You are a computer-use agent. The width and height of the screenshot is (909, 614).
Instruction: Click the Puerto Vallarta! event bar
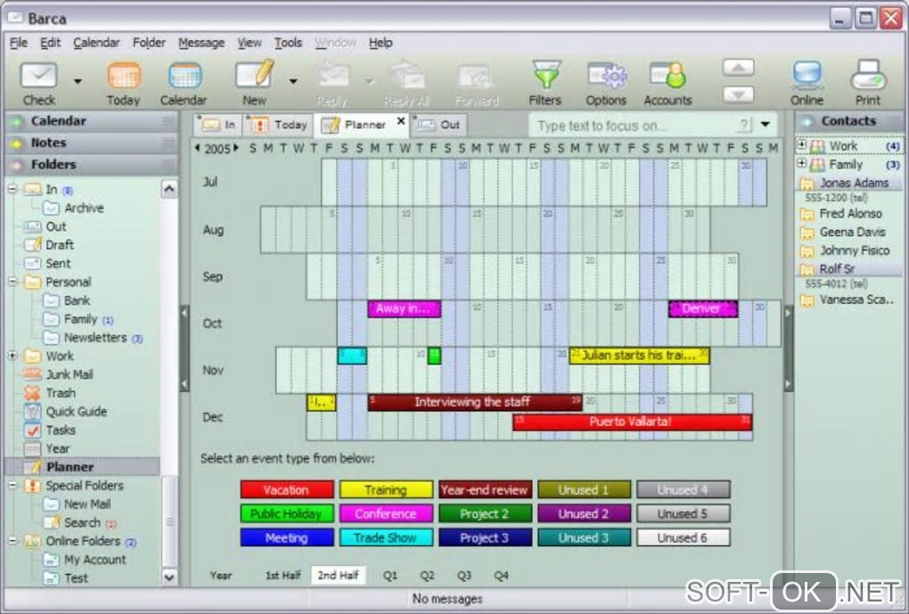633,422
